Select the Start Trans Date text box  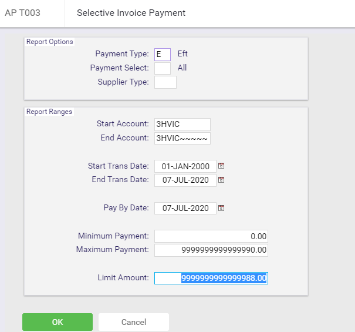(x=185, y=166)
